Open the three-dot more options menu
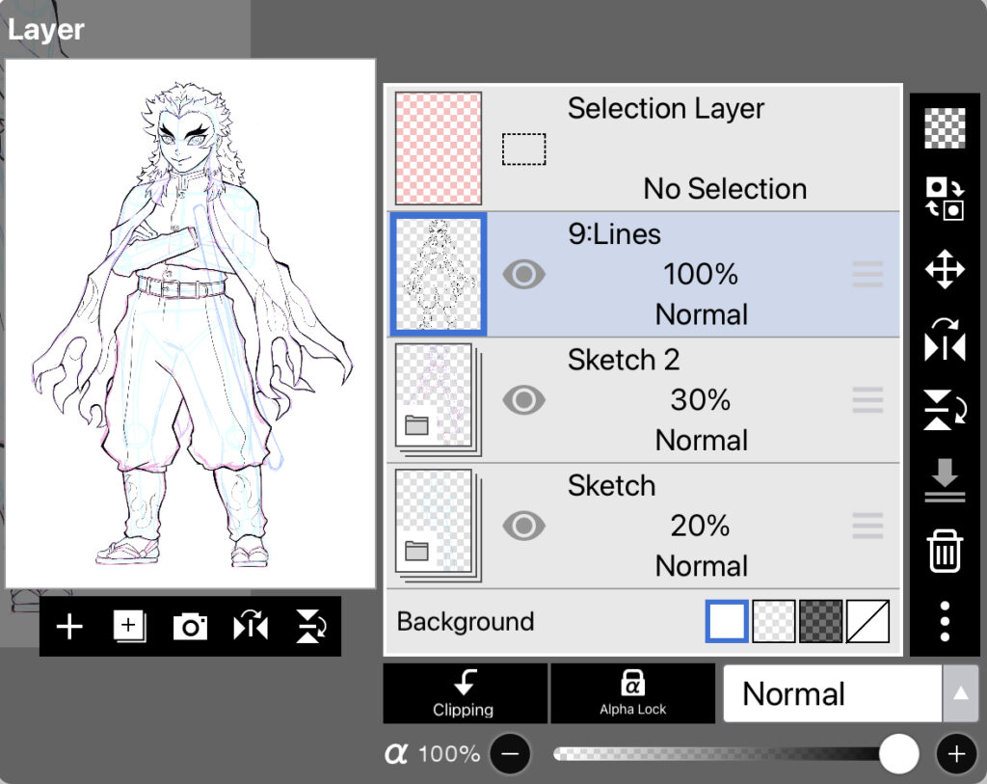The width and height of the screenshot is (987, 784). (945, 621)
